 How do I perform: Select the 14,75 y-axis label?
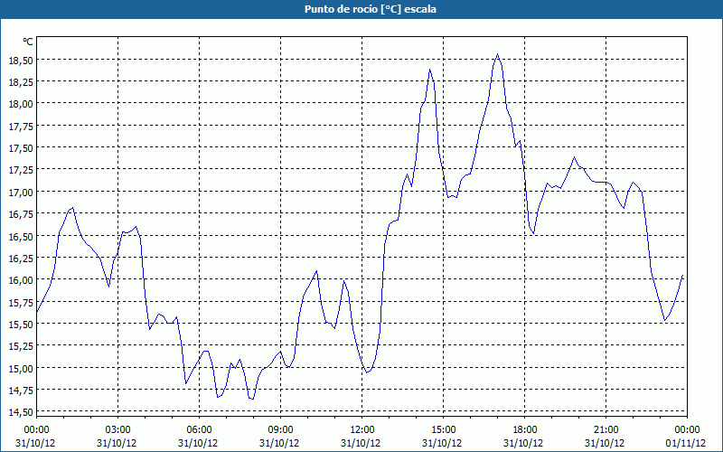21,391
